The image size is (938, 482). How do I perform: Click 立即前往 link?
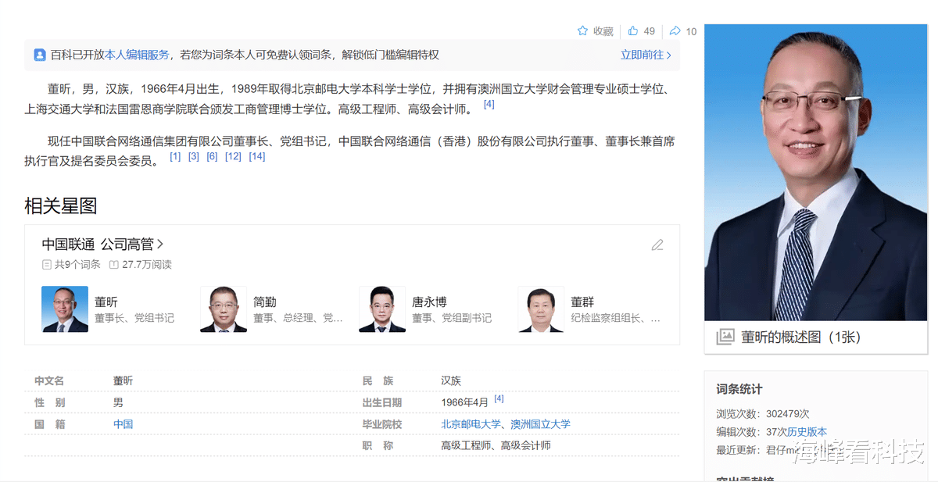[646, 55]
